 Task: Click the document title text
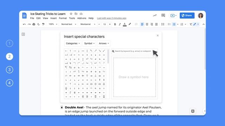click(48, 14)
